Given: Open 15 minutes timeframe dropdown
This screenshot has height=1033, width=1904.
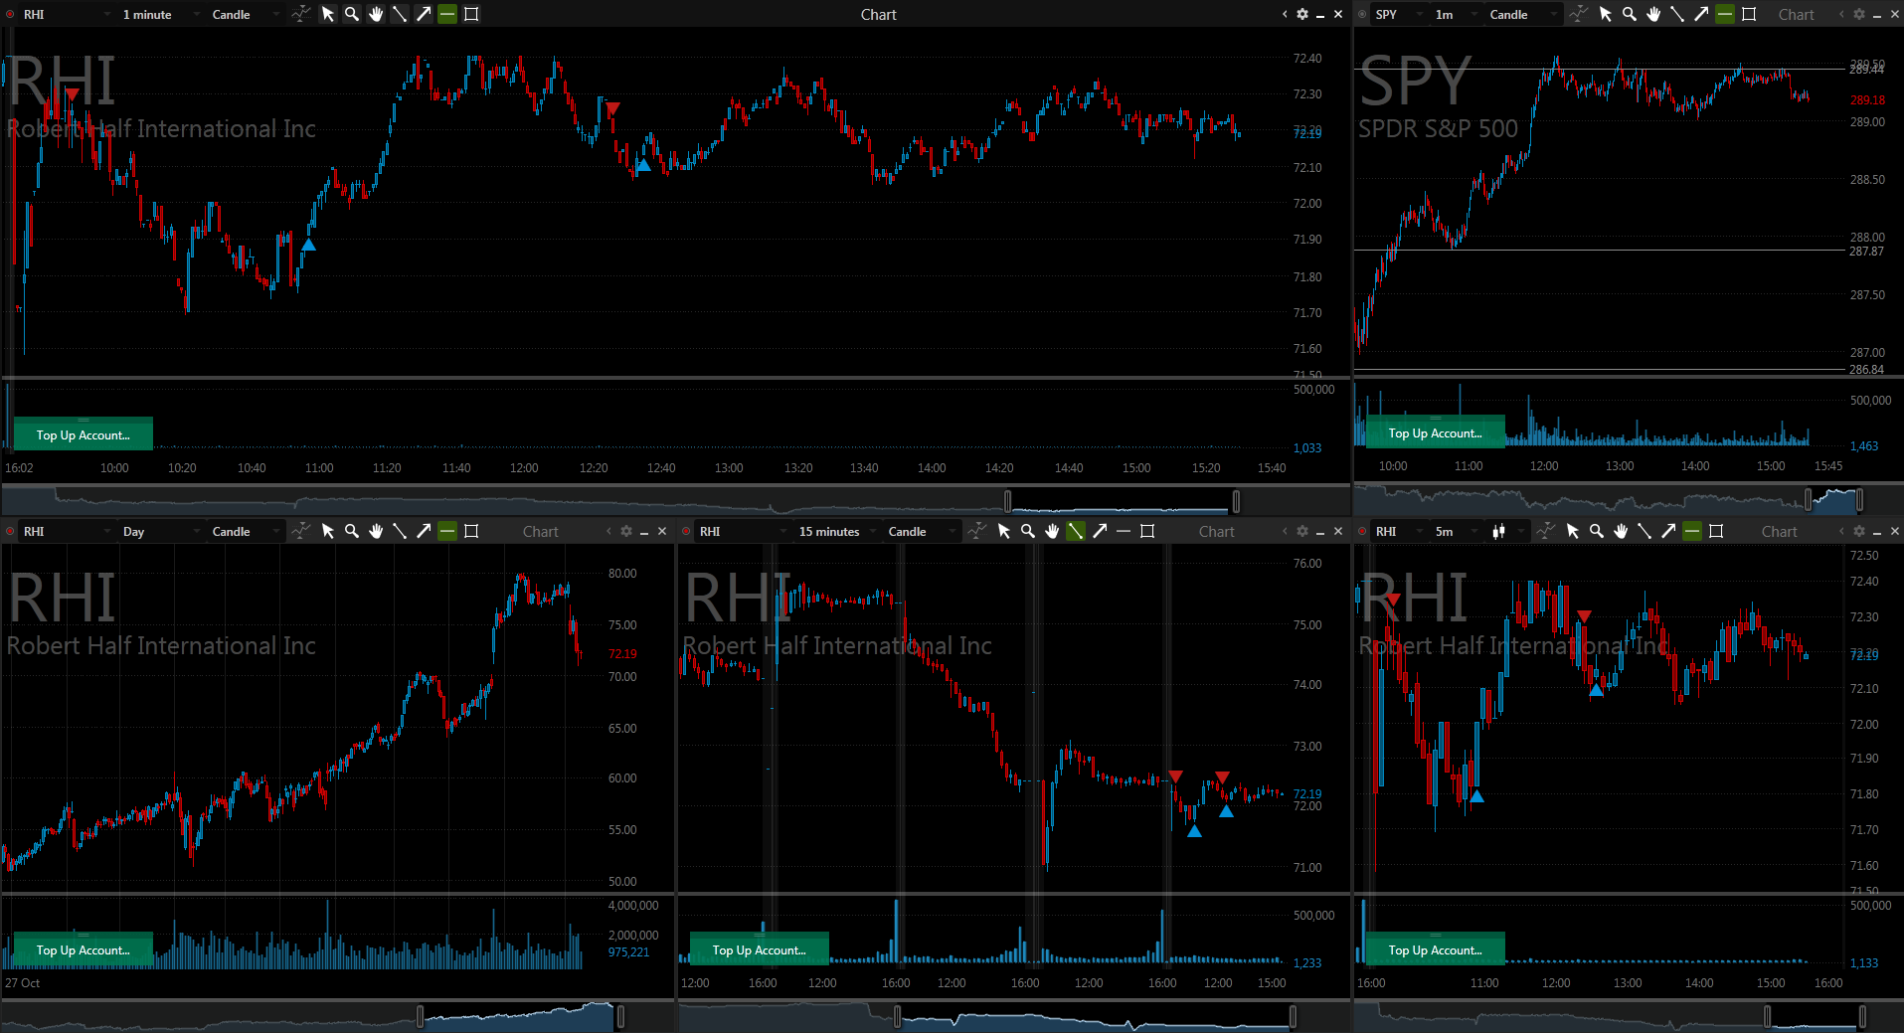Looking at the screenshot, I should [837, 531].
